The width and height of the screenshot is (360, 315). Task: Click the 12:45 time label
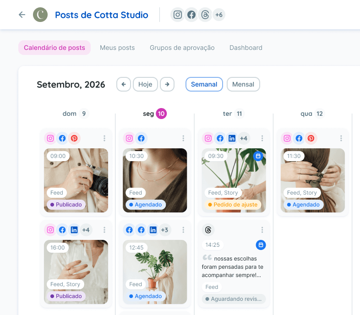(136, 248)
